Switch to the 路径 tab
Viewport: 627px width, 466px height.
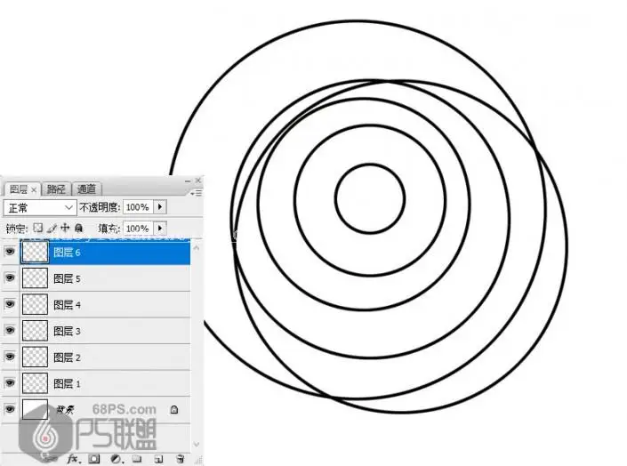click(56, 189)
